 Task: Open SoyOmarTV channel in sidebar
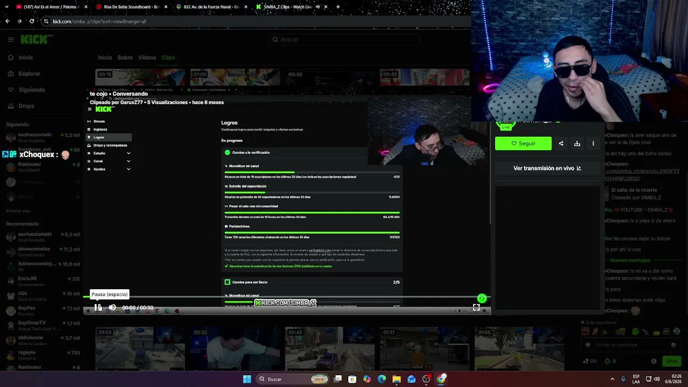[x=43, y=326]
